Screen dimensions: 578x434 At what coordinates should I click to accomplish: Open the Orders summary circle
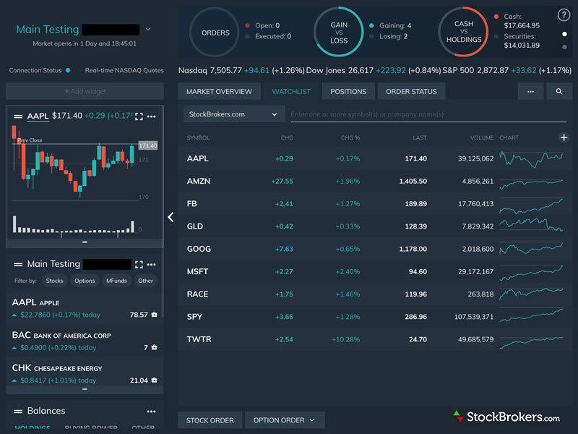[x=215, y=33]
